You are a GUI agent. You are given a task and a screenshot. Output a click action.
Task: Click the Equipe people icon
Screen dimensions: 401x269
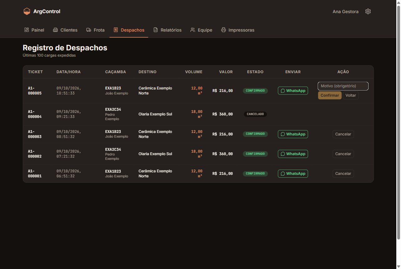click(193, 30)
